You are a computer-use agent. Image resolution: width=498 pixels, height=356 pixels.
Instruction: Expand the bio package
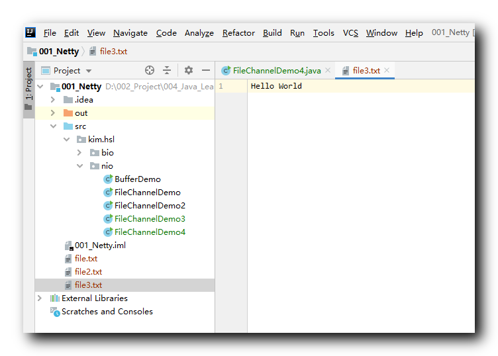pyautogui.click(x=79, y=153)
